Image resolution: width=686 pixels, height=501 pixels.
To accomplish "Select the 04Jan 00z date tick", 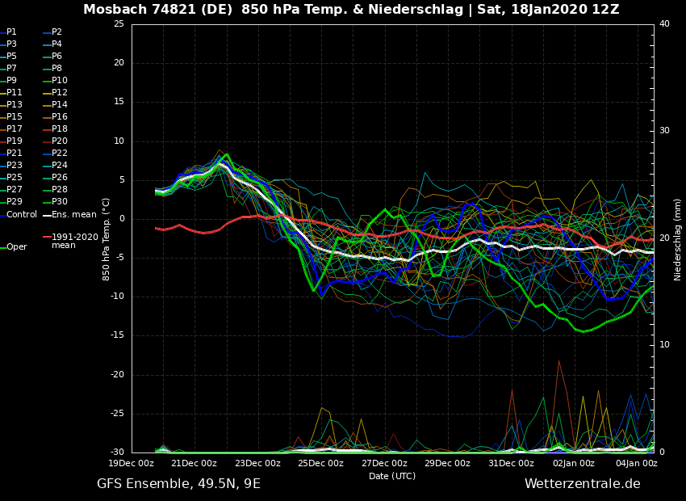I will 637,464.
